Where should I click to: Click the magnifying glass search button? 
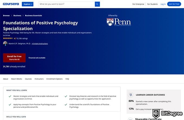point(97,4)
